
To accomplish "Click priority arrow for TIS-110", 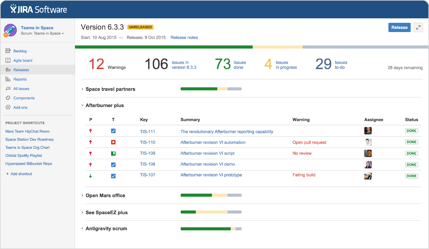I will (91, 142).
